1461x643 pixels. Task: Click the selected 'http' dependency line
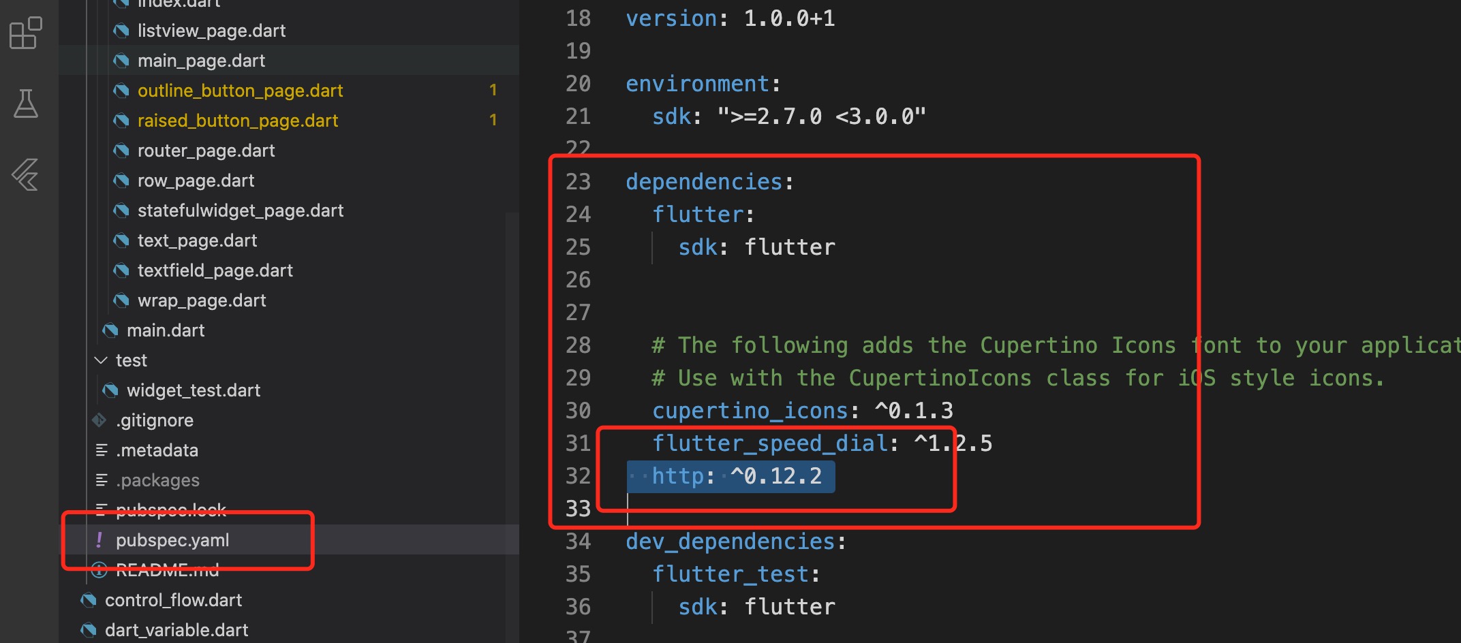click(x=730, y=476)
